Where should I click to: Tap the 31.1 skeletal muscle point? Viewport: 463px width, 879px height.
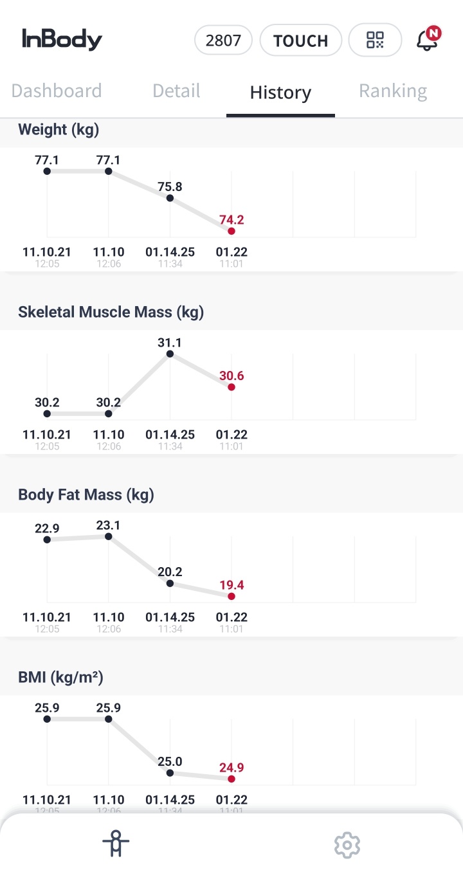[x=170, y=354]
